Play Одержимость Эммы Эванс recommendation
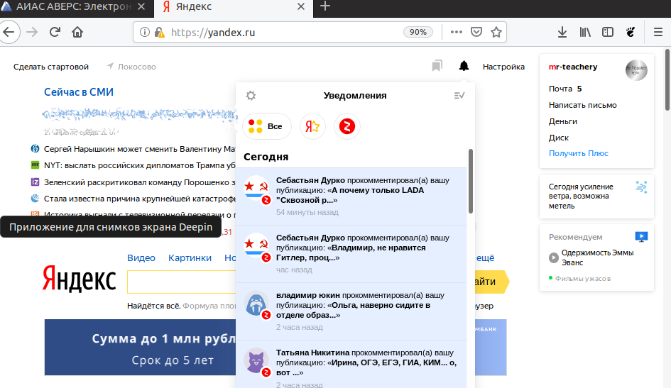 (x=591, y=257)
